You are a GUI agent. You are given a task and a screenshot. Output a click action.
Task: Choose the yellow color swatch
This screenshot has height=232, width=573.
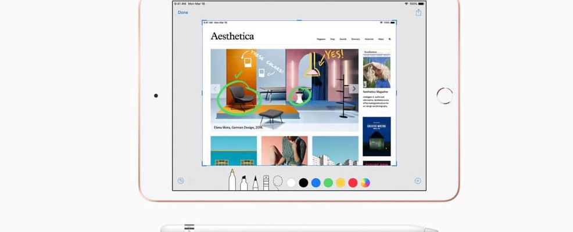pos(341,183)
